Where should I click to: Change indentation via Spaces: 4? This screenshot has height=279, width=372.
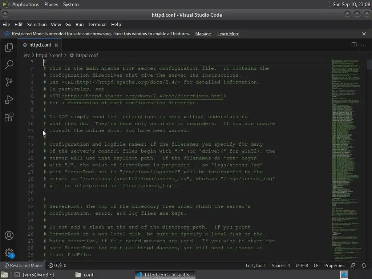click(281, 266)
